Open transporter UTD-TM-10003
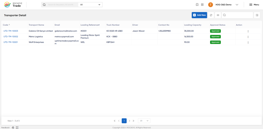Screen dimensions: 263x129 pos(11,31)
